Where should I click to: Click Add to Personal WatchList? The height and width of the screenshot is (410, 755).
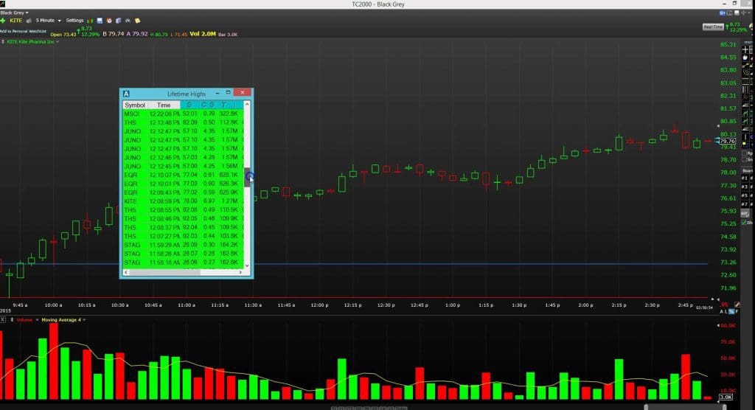[23, 31]
